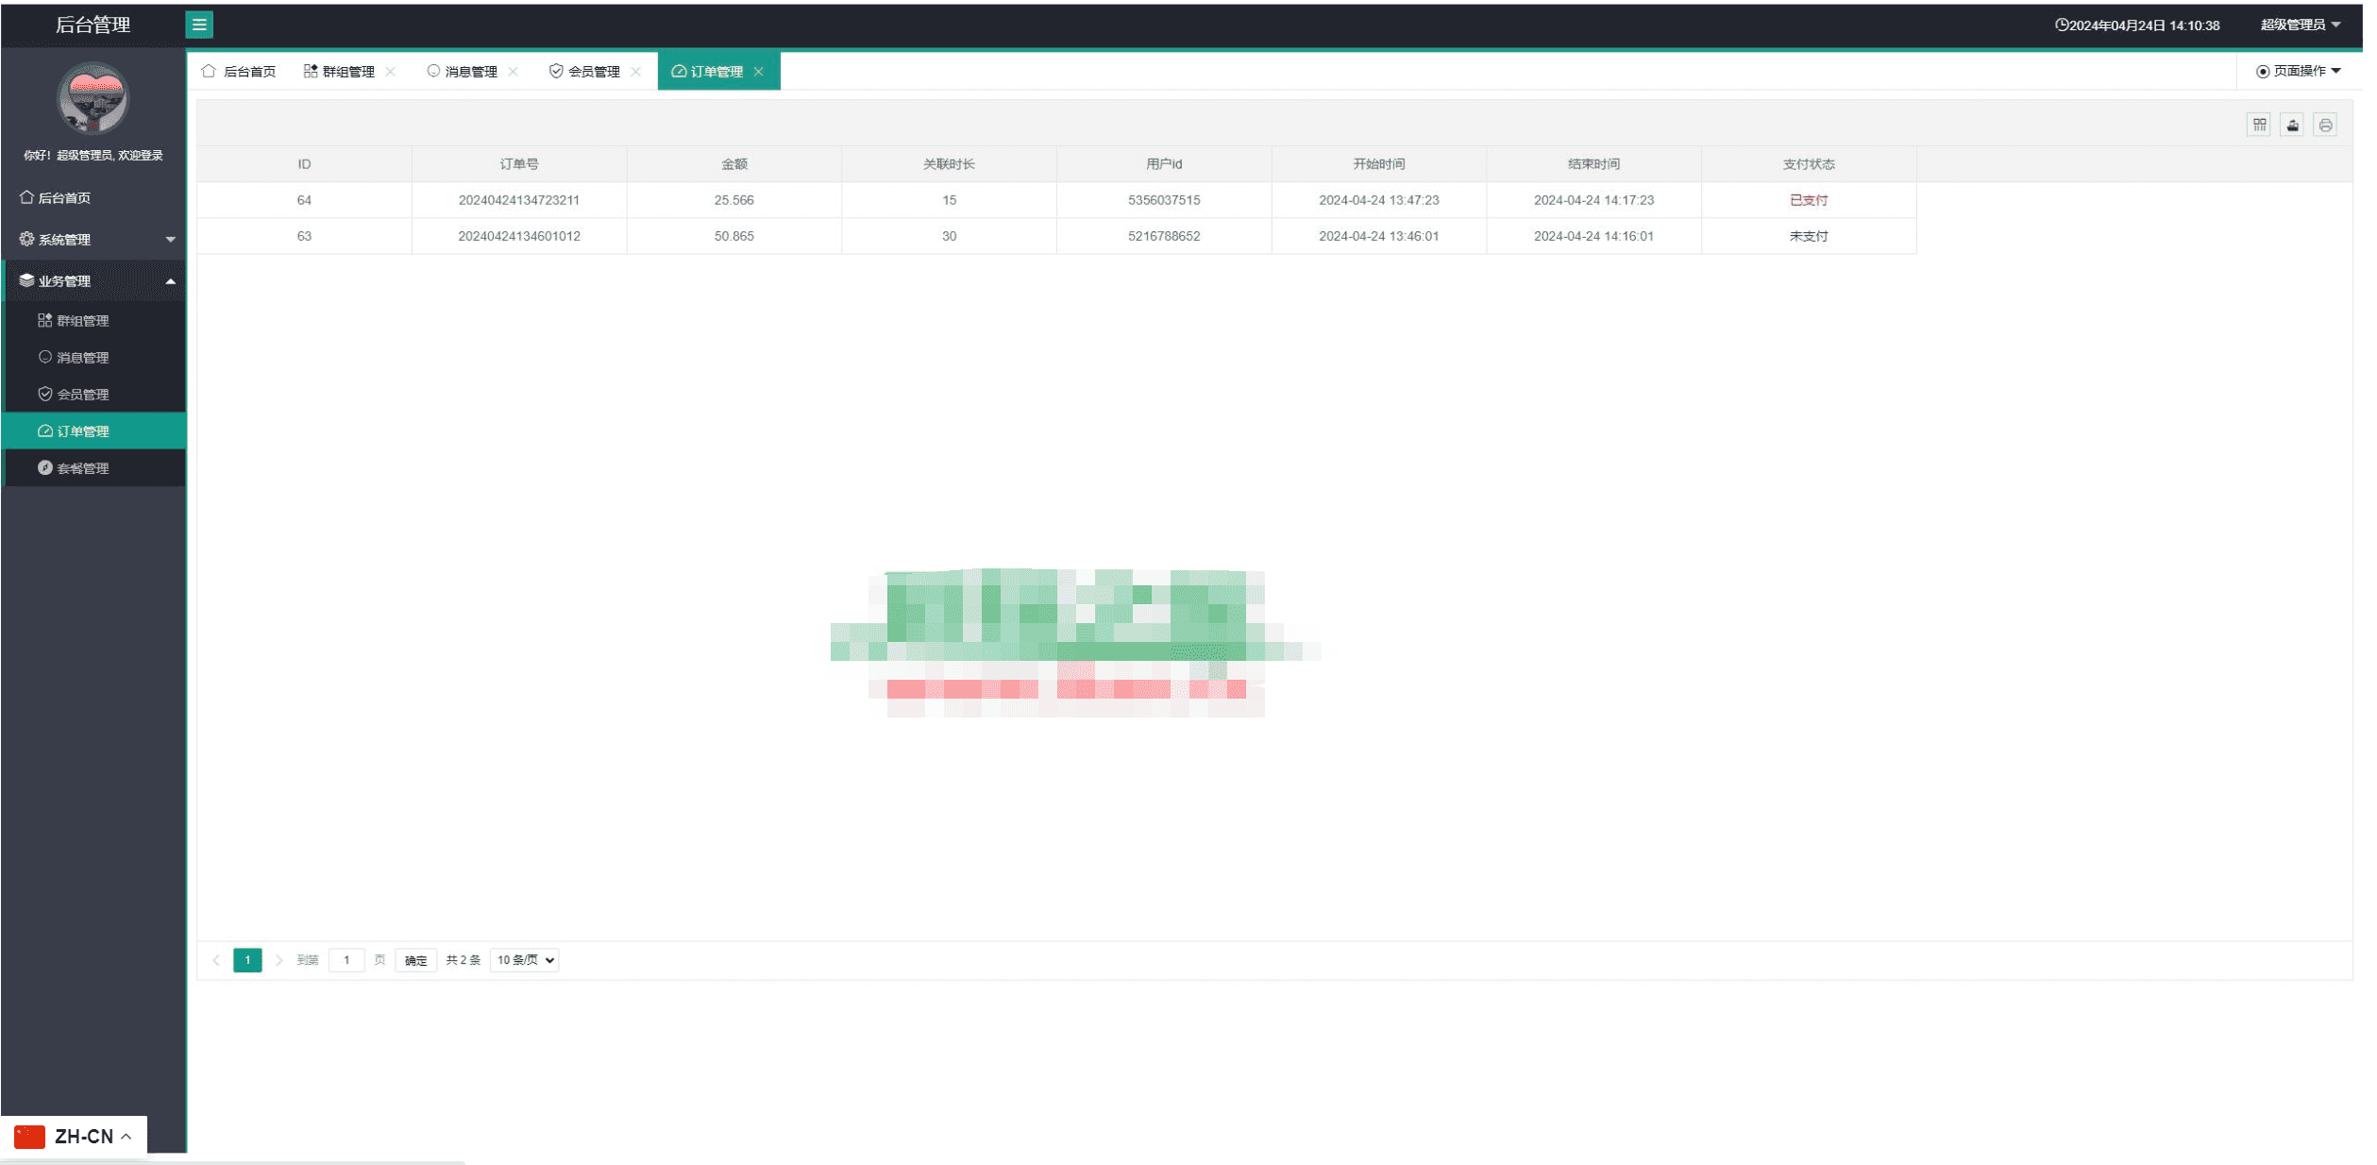Screen dimensions: 2377x1165
Task: Click the ID 64 cell
Action: (x=304, y=200)
